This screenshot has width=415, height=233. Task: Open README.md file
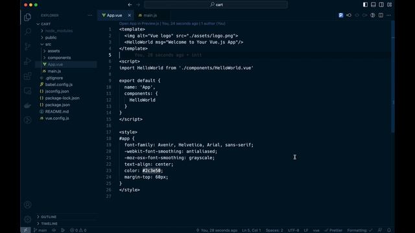66,111
